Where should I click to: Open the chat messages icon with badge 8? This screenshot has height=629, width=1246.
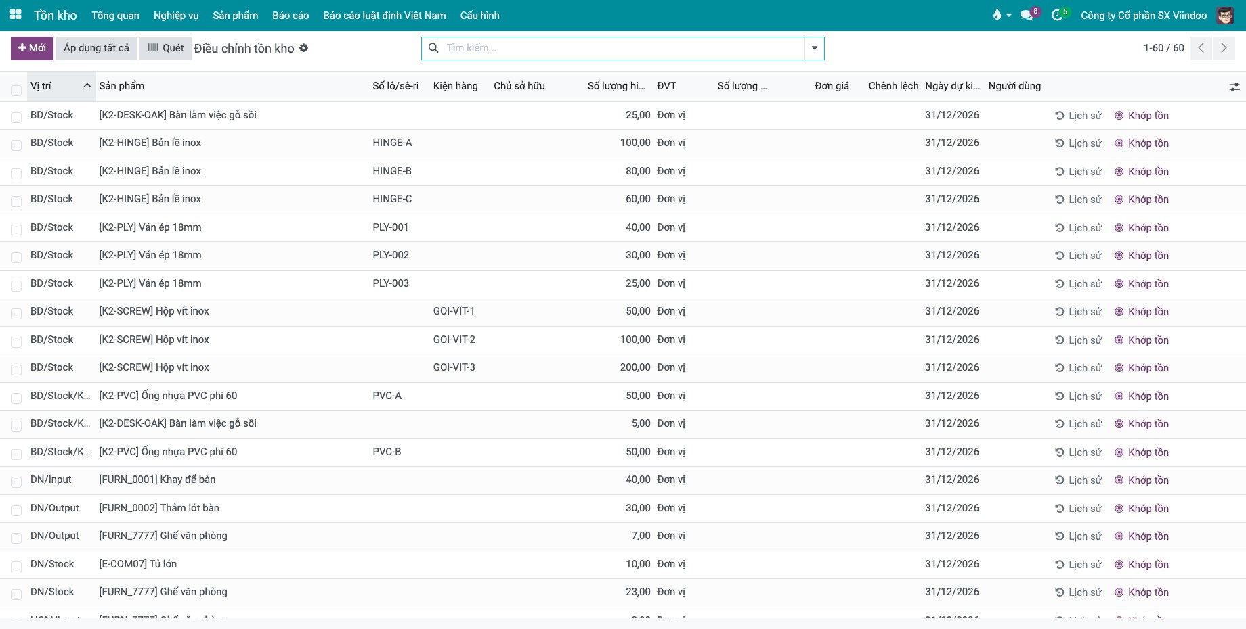(x=1027, y=15)
